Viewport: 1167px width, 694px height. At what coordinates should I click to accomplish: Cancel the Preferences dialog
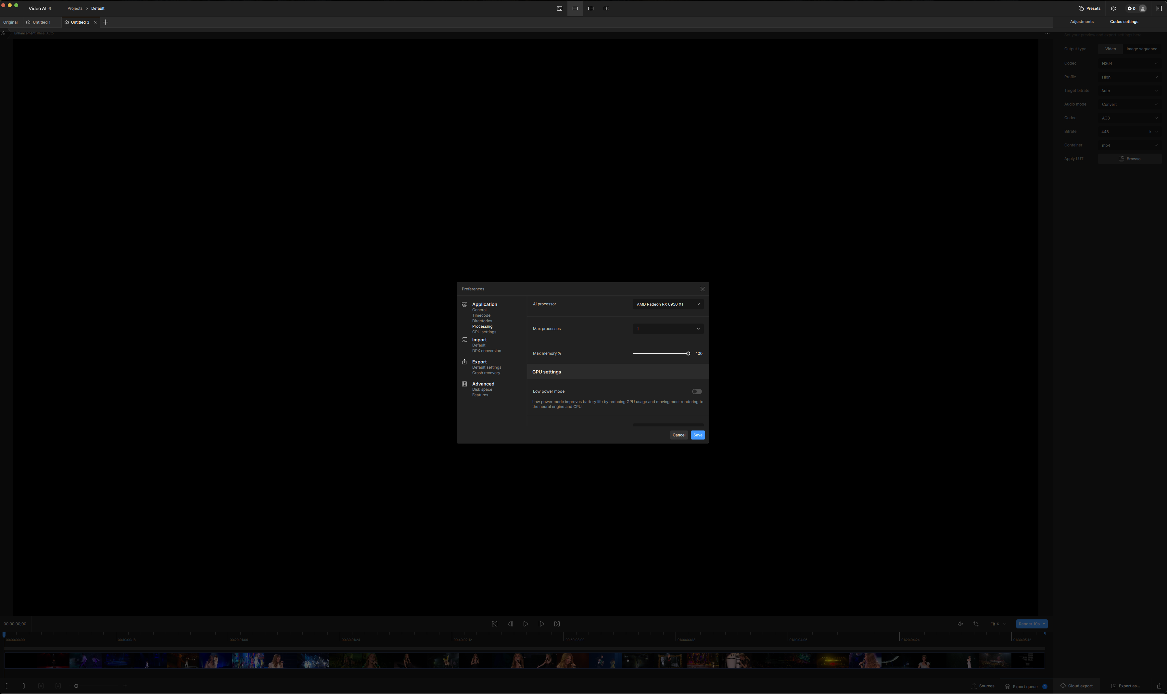[x=678, y=435]
